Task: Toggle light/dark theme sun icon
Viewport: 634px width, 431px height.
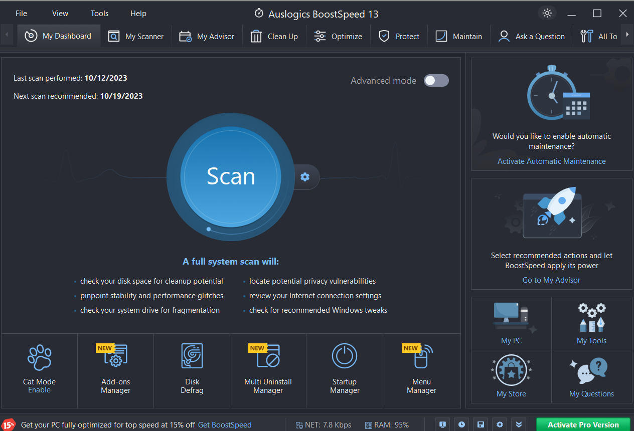Action: 547,13
